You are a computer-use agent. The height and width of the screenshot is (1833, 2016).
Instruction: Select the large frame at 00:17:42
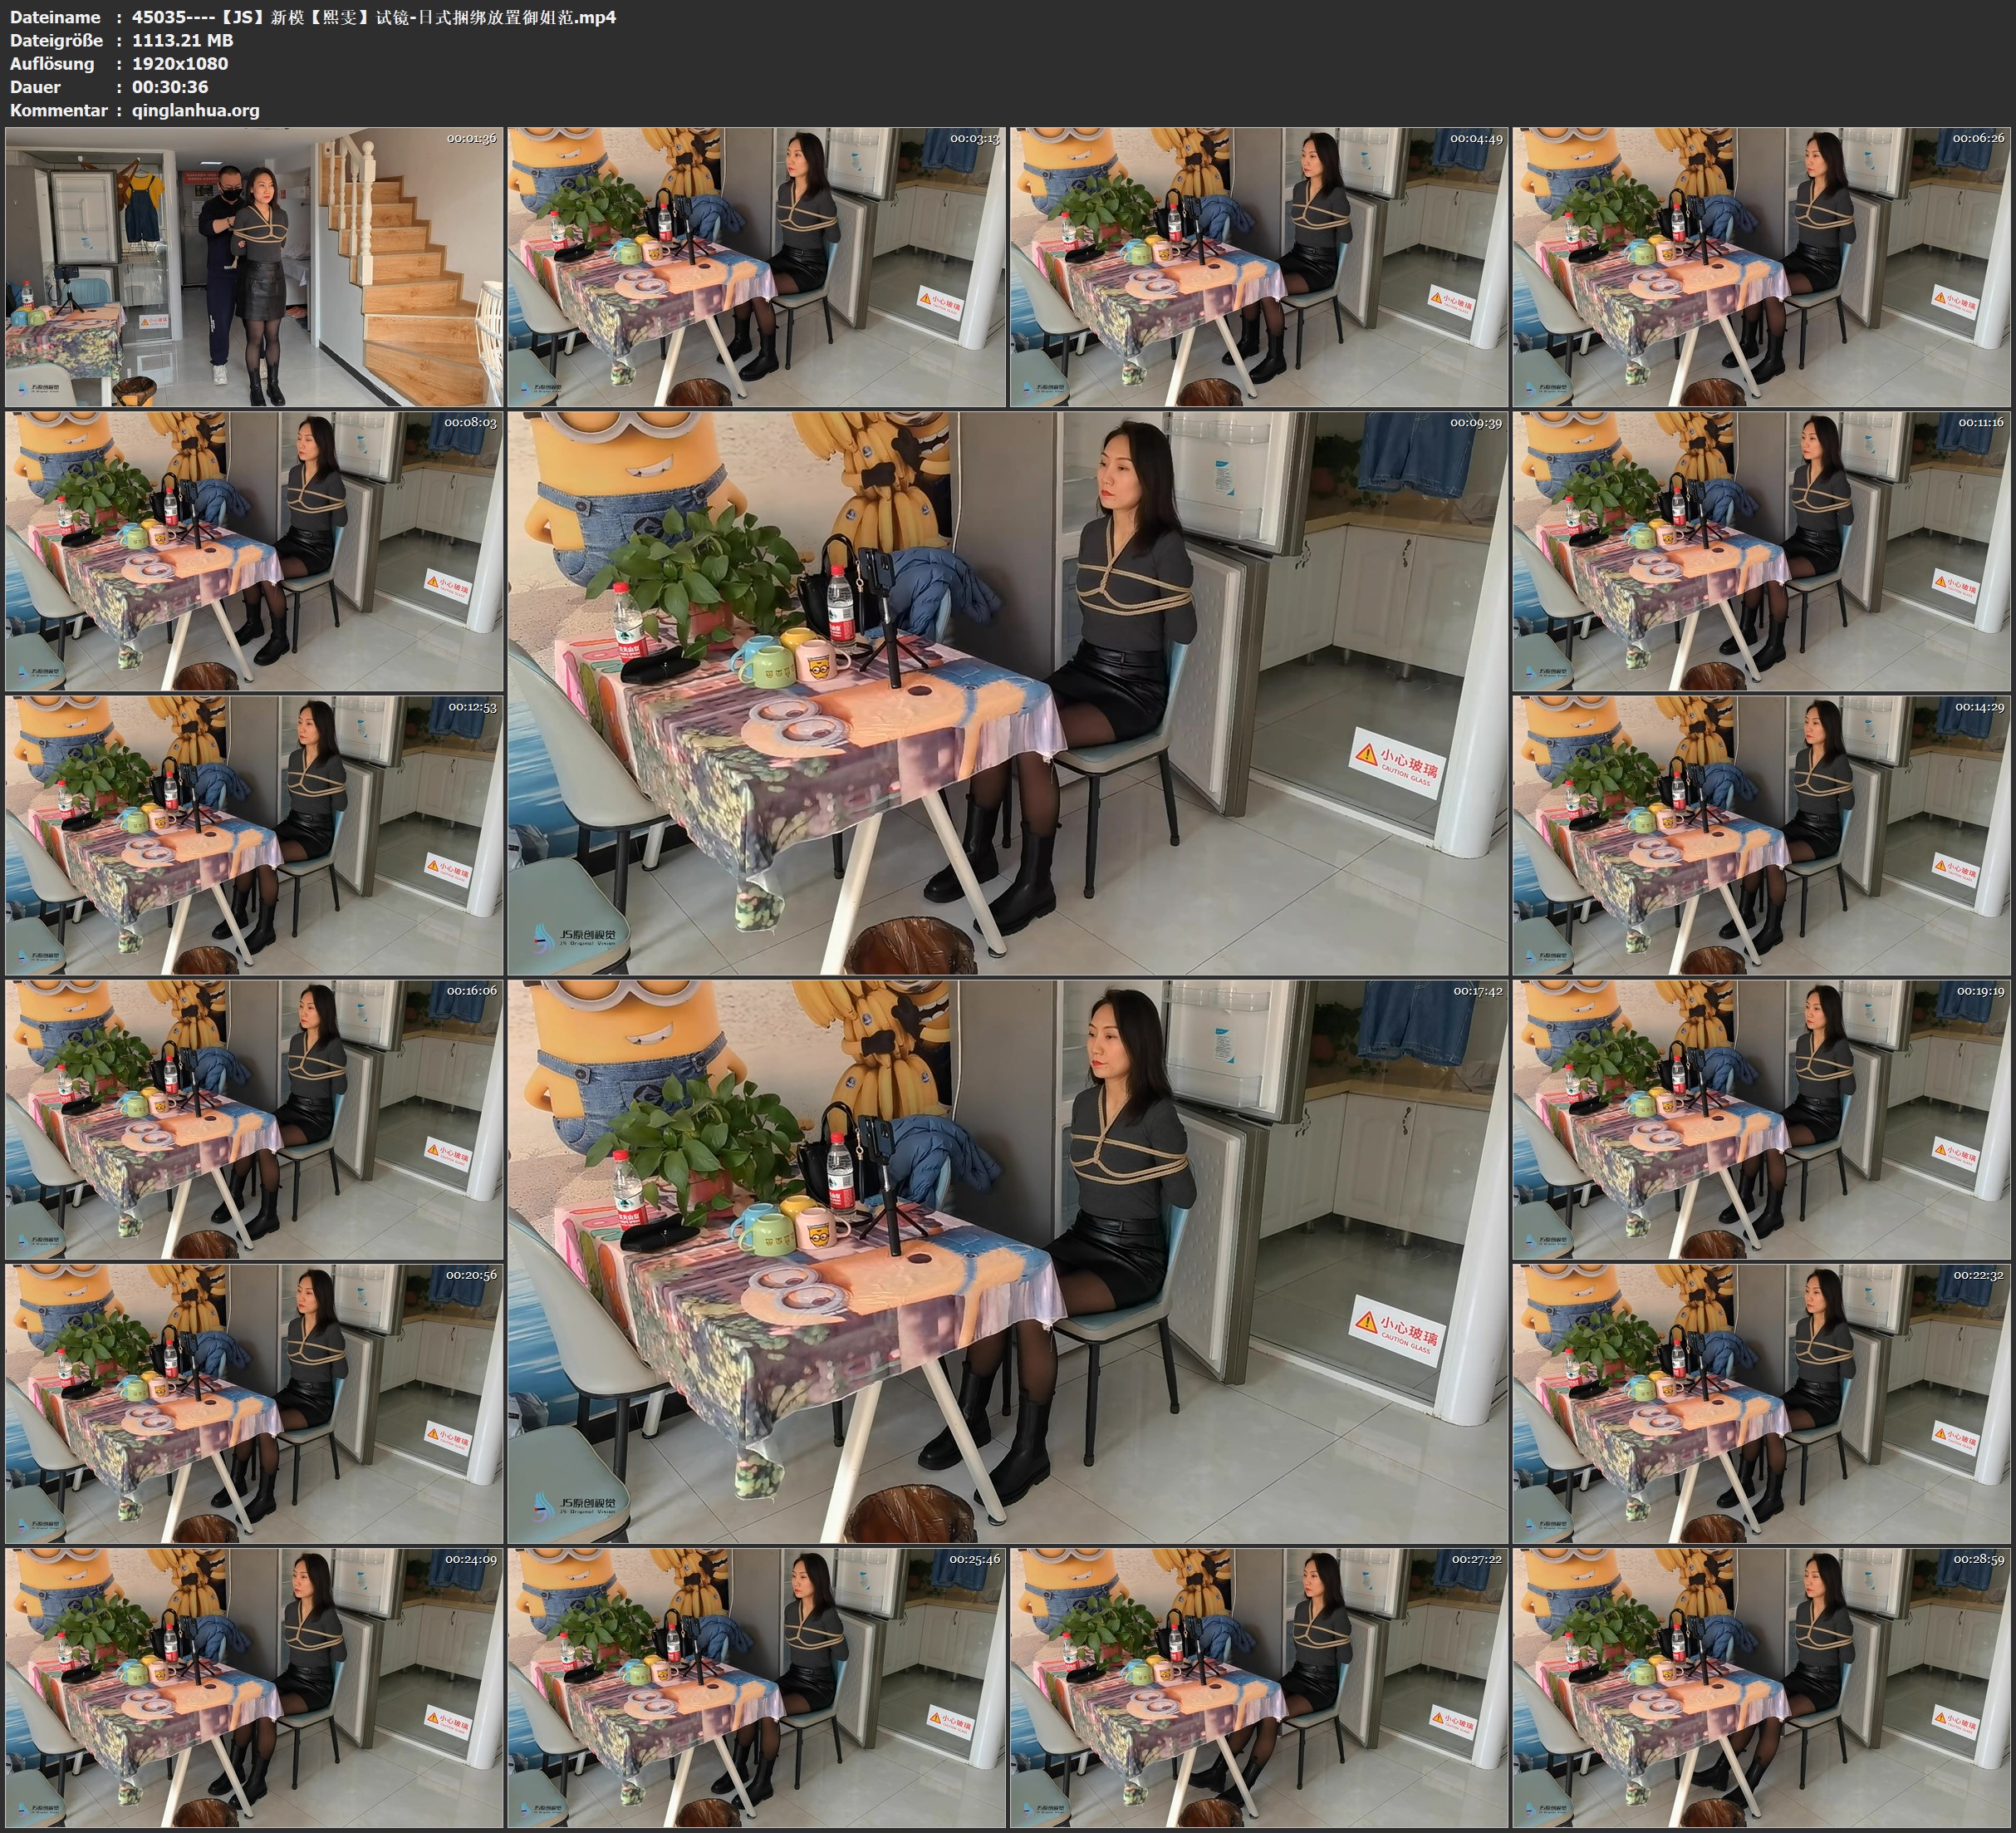(1007, 1260)
